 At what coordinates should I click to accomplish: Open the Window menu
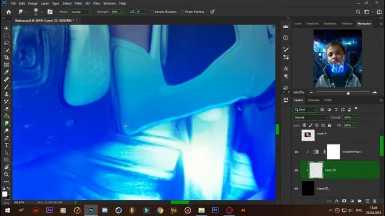[109, 4]
